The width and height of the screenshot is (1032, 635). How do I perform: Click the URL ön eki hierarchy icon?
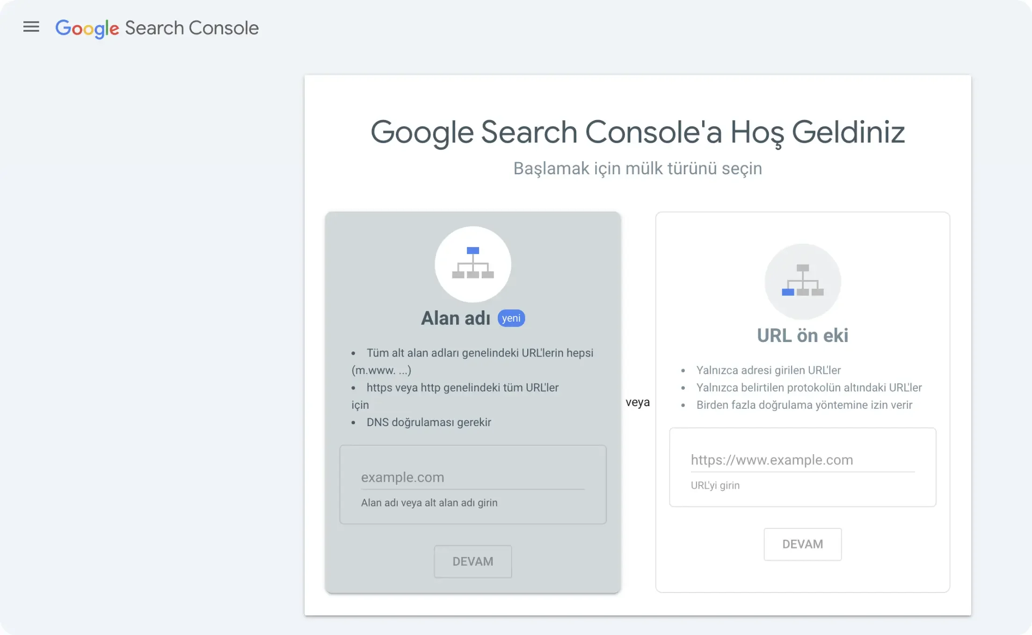click(802, 281)
